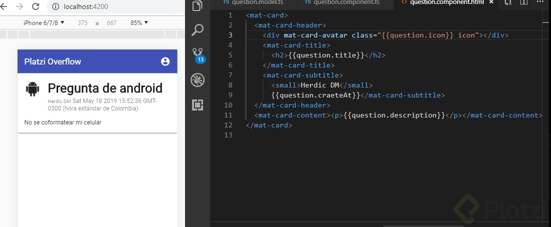Split the editor with the layout icon
This screenshot has height=227, width=551.
[524, 2]
